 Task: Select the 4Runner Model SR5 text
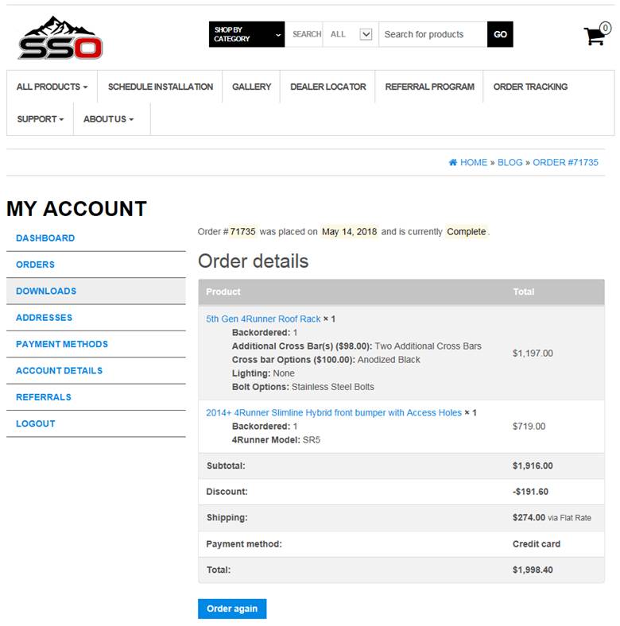(x=276, y=440)
